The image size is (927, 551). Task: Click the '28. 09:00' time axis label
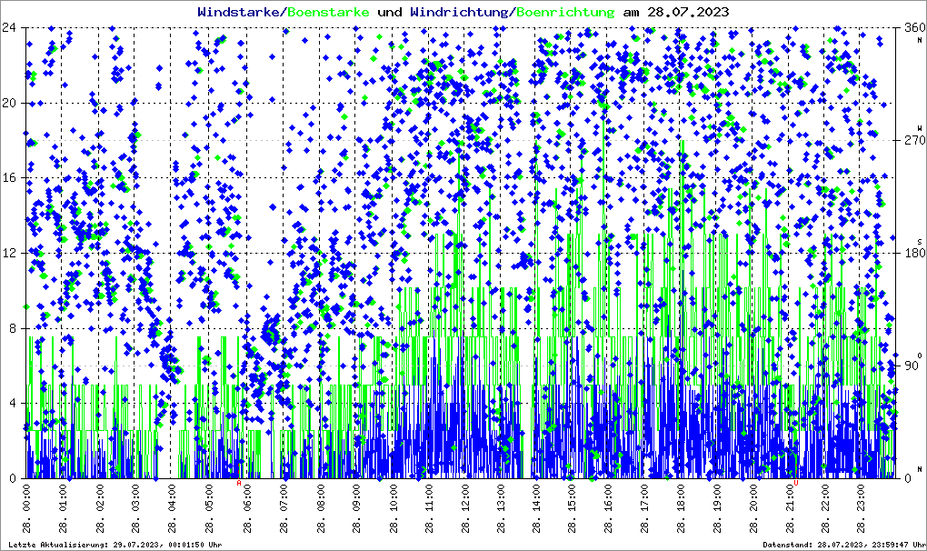[x=356, y=508]
